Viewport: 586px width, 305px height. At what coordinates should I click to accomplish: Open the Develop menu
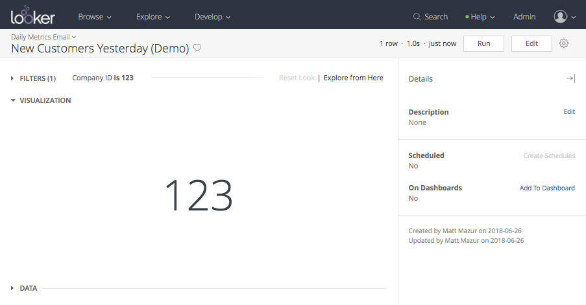click(212, 17)
